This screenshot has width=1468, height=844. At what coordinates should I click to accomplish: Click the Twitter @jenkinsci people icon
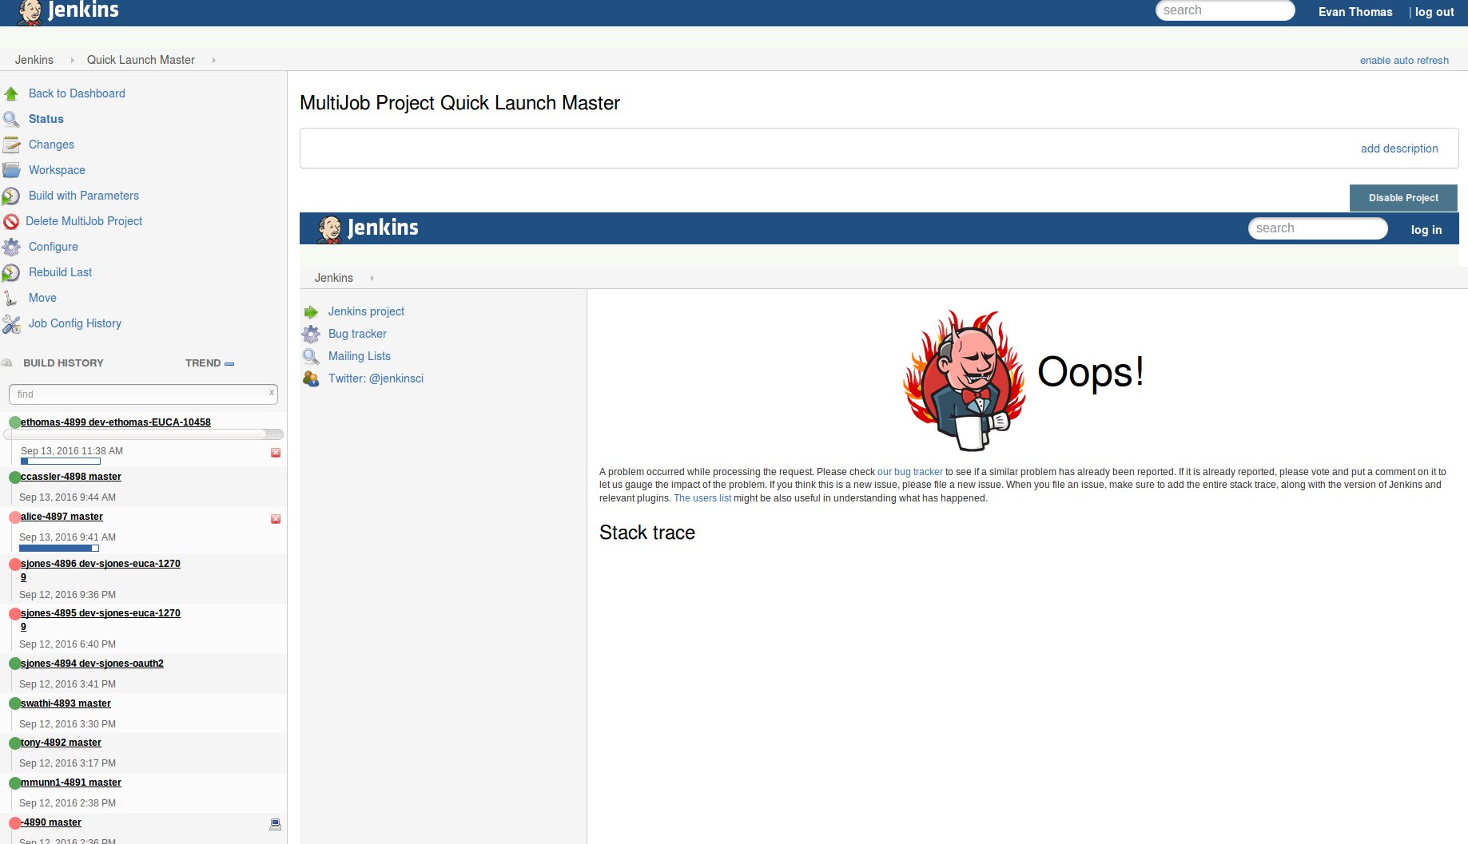pyautogui.click(x=311, y=378)
